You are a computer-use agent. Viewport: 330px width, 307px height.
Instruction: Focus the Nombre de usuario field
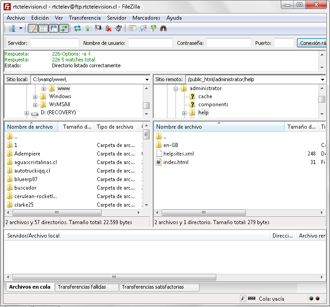[x=150, y=43]
